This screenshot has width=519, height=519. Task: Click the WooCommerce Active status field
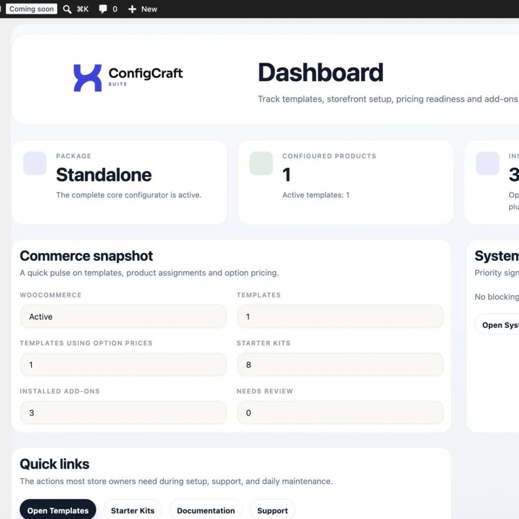pyautogui.click(x=123, y=317)
